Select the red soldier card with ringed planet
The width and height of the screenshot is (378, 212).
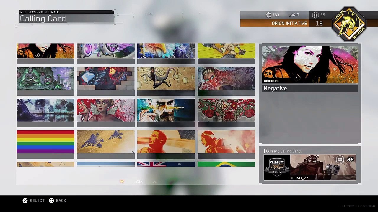click(x=166, y=145)
